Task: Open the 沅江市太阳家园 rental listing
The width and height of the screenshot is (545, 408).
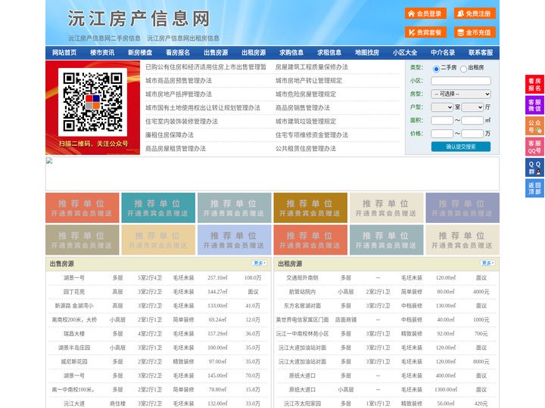Action: pos(302,403)
